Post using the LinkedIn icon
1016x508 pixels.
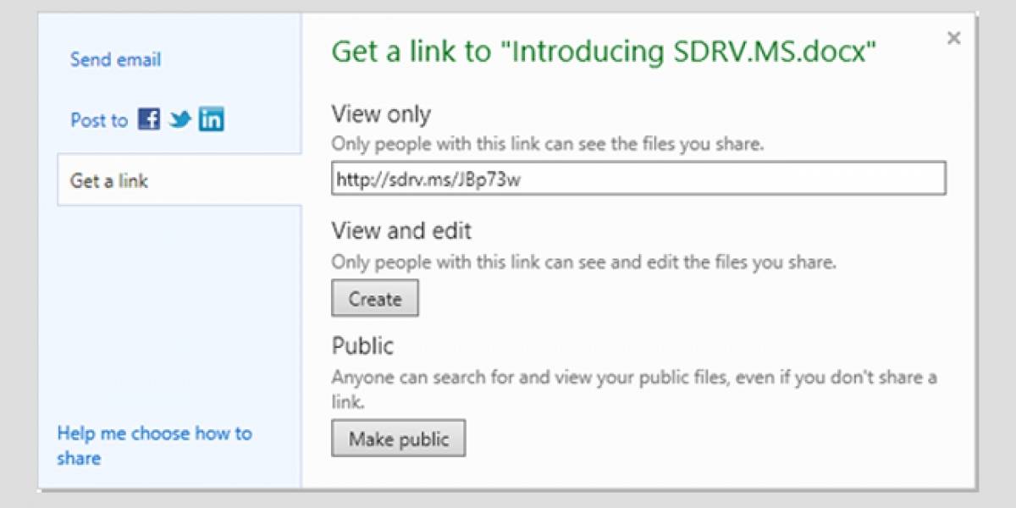coord(212,119)
